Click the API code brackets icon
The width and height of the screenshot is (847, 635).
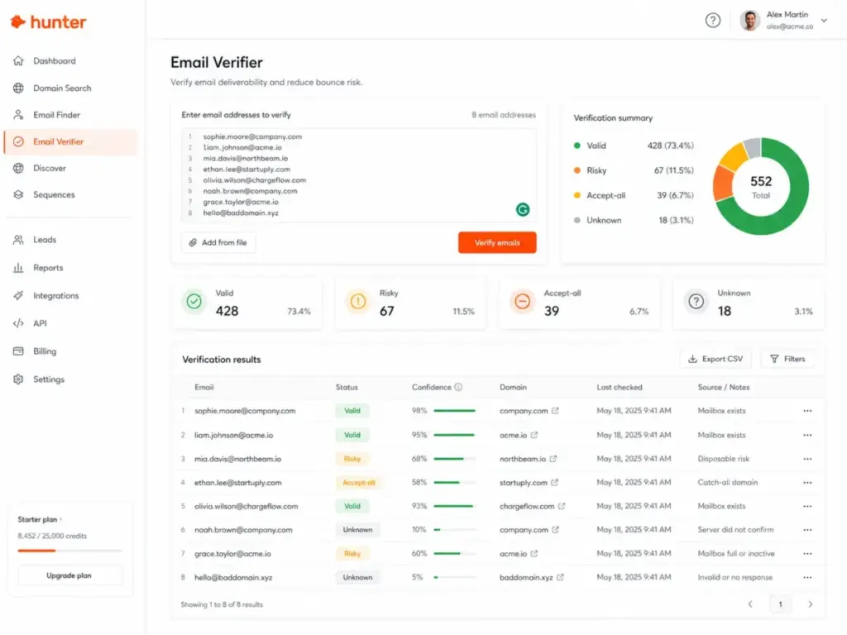18,323
